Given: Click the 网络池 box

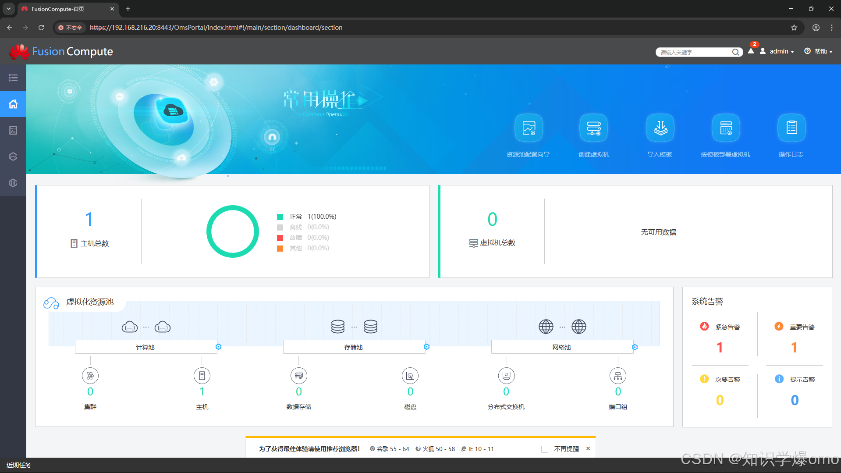Looking at the screenshot, I should click(562, 347).
